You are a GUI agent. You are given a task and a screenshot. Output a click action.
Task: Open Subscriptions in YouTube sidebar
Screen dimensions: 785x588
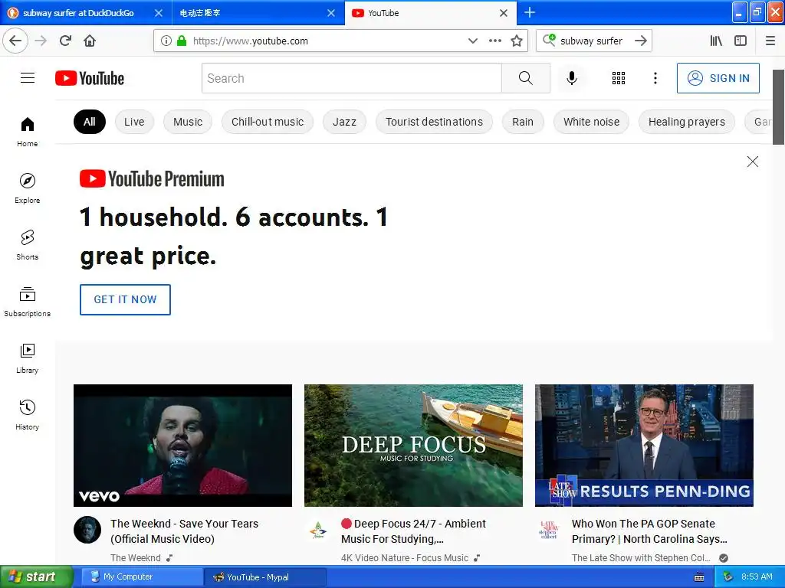click(x=27, y=302)
